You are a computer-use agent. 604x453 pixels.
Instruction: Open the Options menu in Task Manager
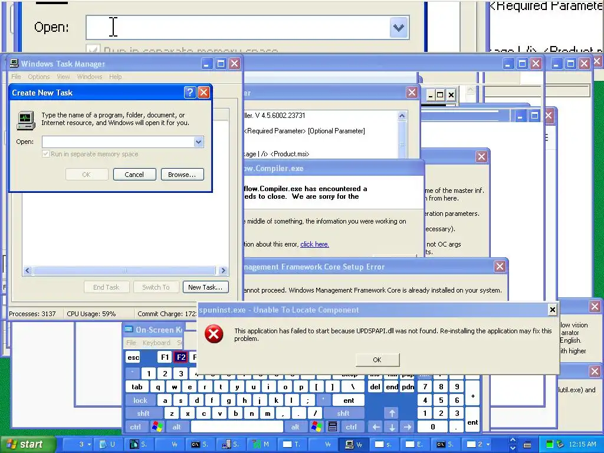click(x=38, y=77)
